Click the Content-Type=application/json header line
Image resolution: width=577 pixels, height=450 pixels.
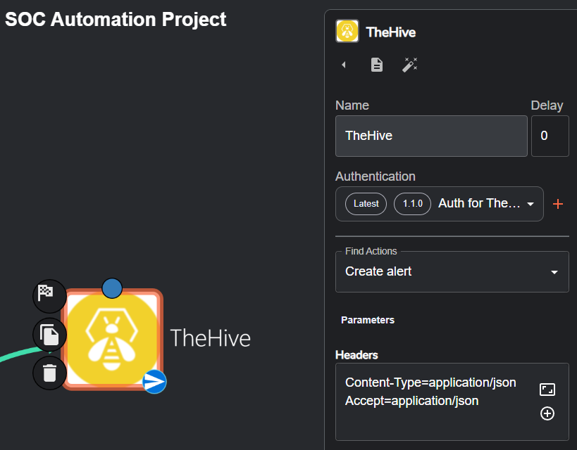[x=430, y=382]
